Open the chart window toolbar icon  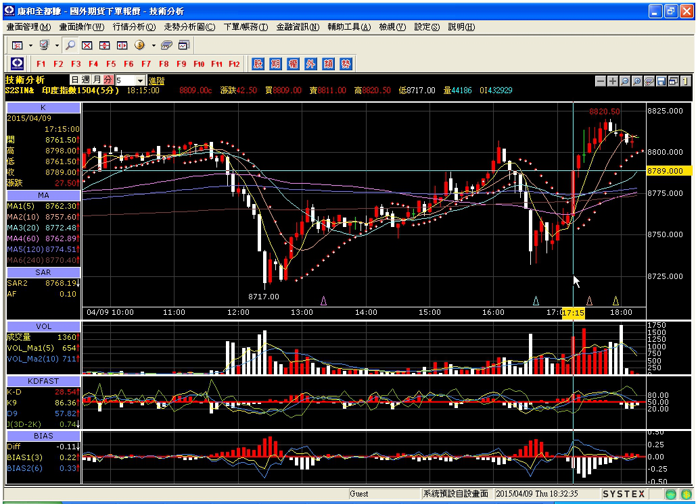(184, 45)
